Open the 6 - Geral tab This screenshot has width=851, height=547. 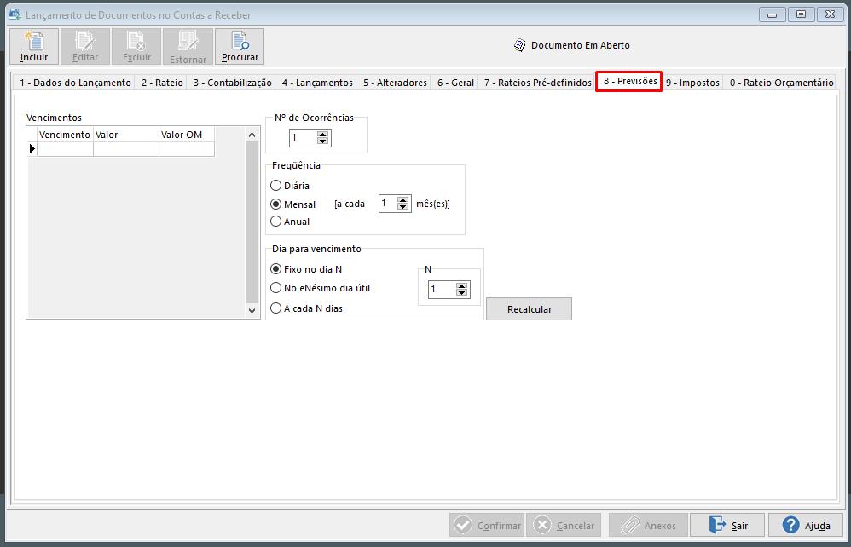(x=455, y=83)
